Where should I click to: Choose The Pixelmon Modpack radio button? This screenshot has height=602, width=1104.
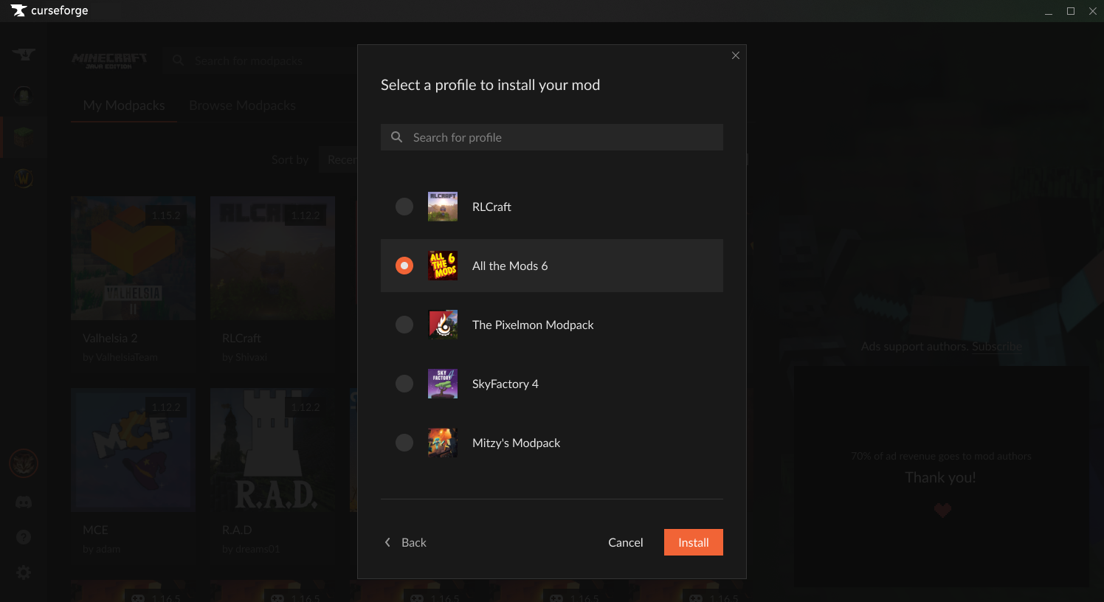point(404,325)
